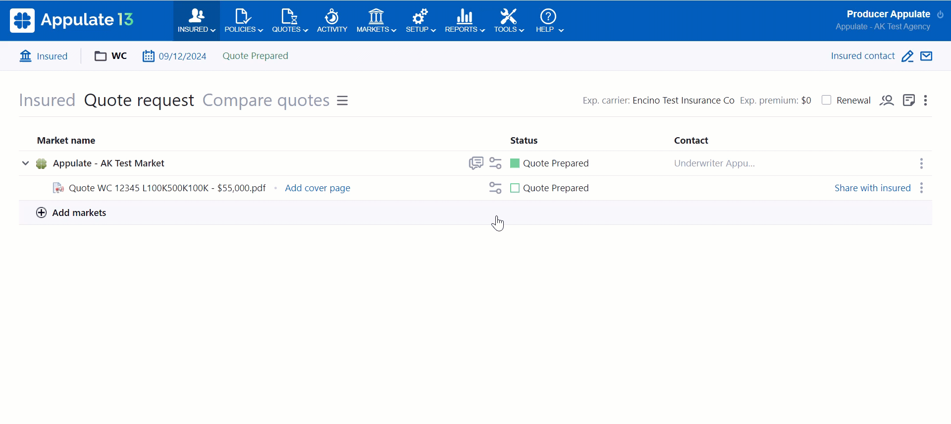The height and width of the screenshot is (424, 951).
Task: Enable the Renewal checkbox
Action: click(x=826, y=100)
